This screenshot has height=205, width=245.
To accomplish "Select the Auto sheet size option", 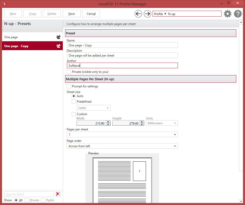I will point(74,96).
